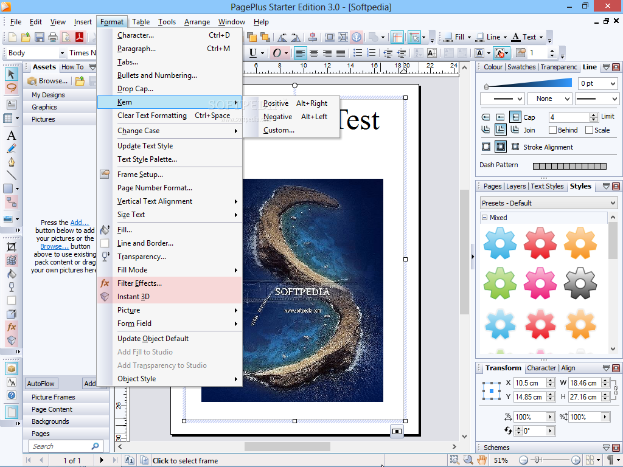623x467 pixels.
Task: Open the line width 0 pt dropdown
Action: pos(613,83)
